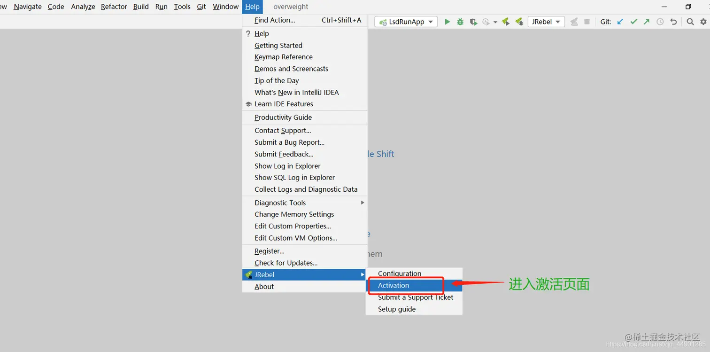710x352 pixels.
Task: Select the Help entry with question mark
Action: coord(304,33)
